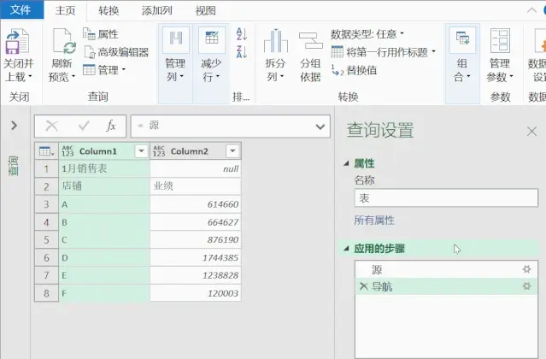Sort ascending with the A-Z icon

241,34
